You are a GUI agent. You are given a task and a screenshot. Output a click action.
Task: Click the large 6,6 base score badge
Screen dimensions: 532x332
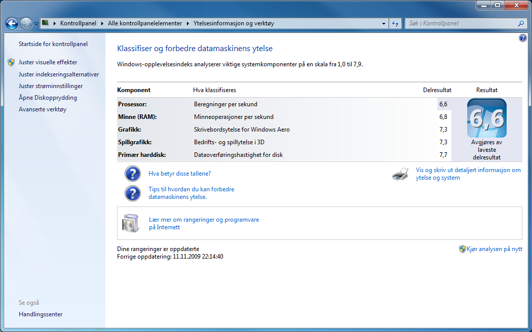[x=487, y=118]
